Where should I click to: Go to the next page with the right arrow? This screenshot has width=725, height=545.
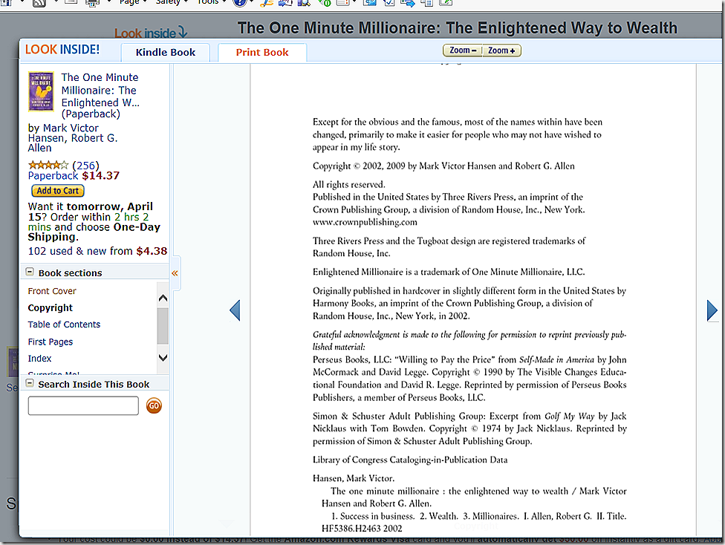coord(712,310)
